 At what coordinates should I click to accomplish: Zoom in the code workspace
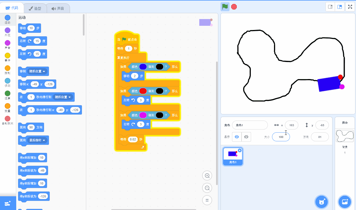point(207,176)
